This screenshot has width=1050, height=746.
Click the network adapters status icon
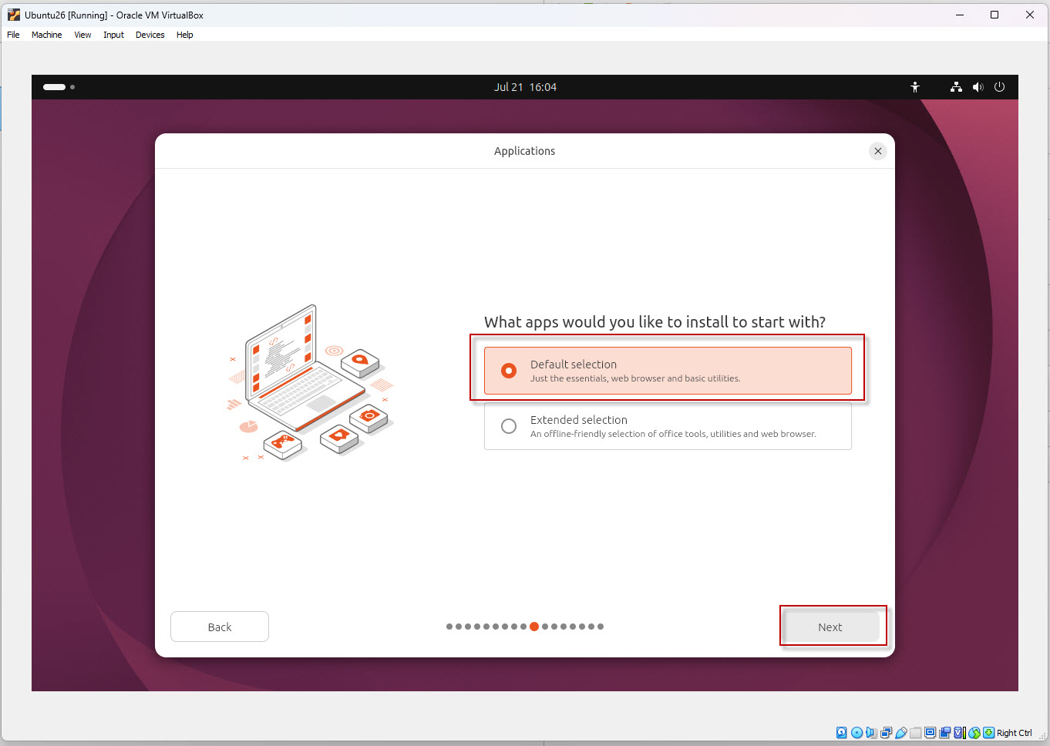click(886, 733)
